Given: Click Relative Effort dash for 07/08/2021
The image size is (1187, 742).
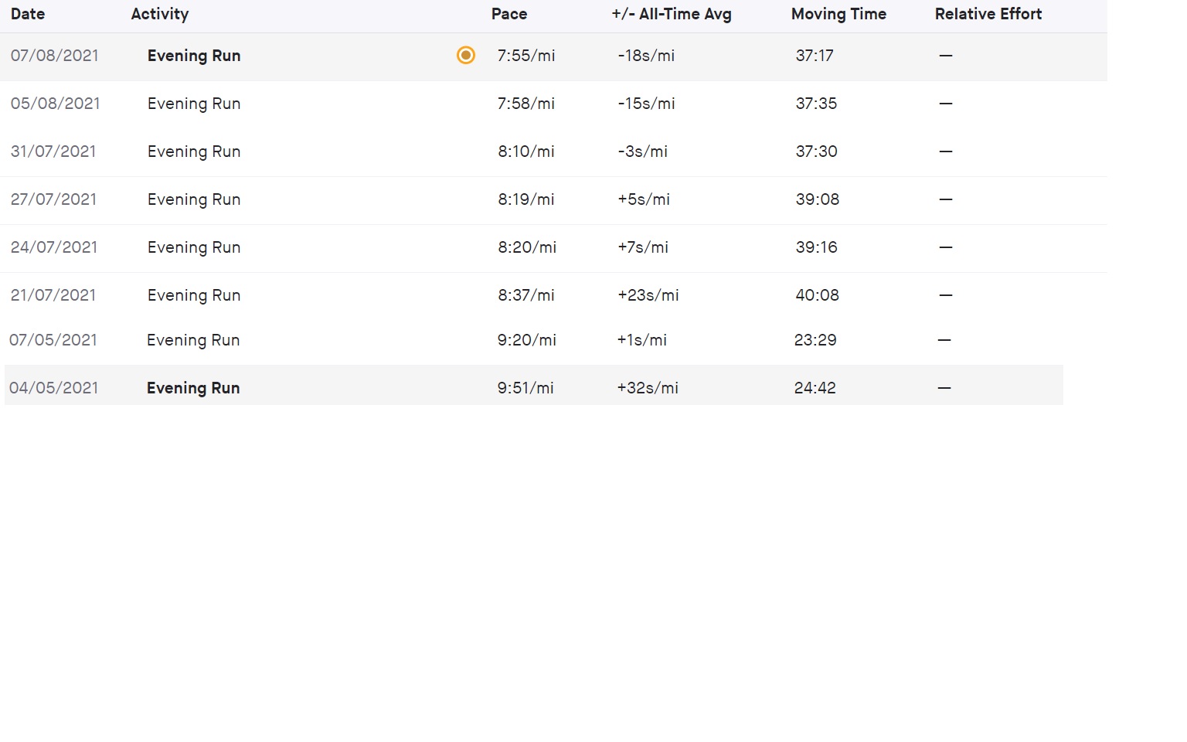Looking at the screenshot, I should click(946, 56).
